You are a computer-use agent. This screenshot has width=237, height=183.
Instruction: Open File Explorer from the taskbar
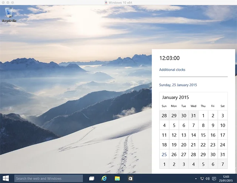[x=117, y=179]
